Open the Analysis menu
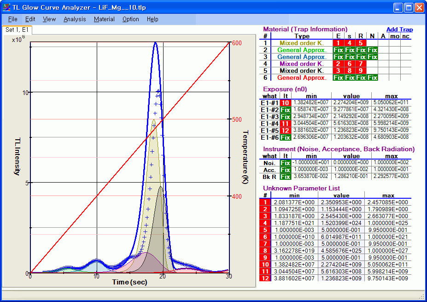427x302 pixels. pos(75,19)
